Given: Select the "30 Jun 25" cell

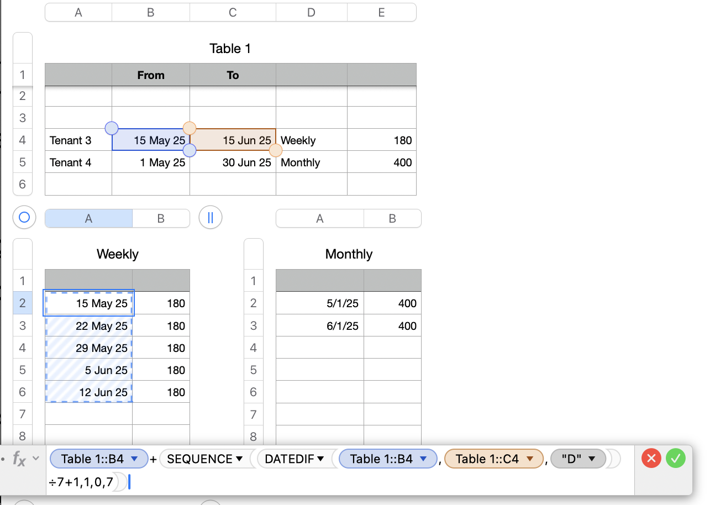Looking at the screenshot, I should tap(233, 162).
